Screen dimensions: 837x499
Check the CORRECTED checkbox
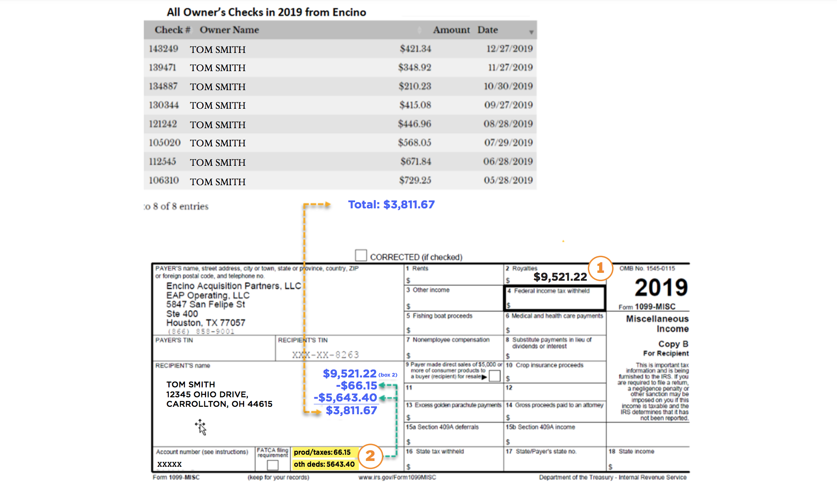[x=361, y=255]
